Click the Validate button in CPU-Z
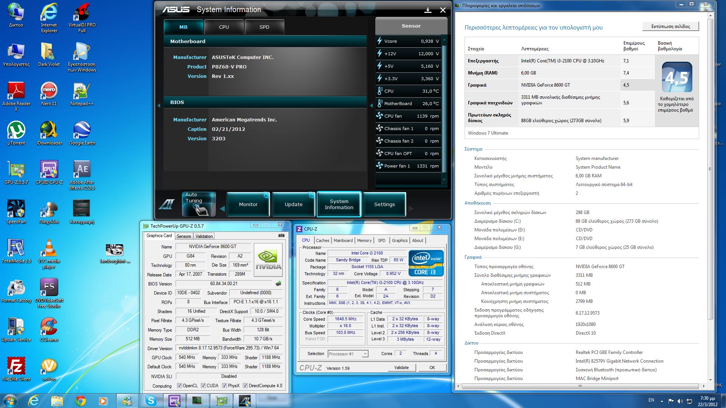Viewport: 726px width, 408px height. tap(401, 368)
